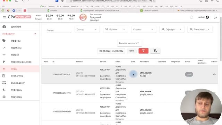Click lead ID 37996231abeb4da1a

tap(62, 111)
